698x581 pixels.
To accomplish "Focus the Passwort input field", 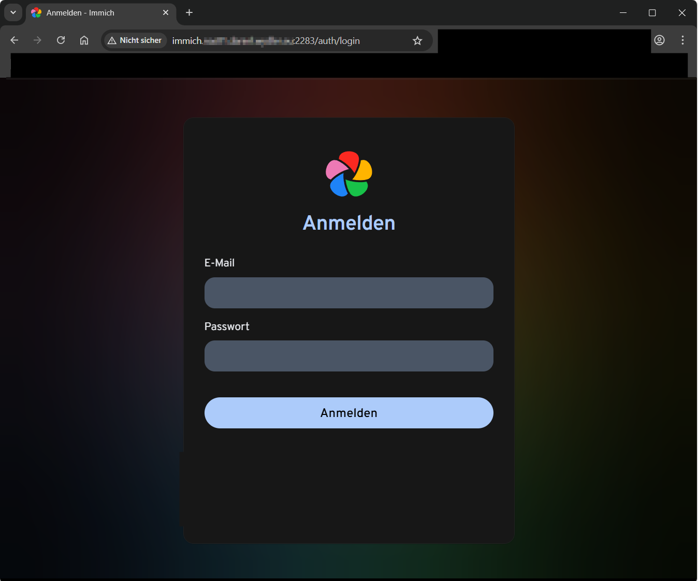I will pyautogui.click(x=349, y=356).
